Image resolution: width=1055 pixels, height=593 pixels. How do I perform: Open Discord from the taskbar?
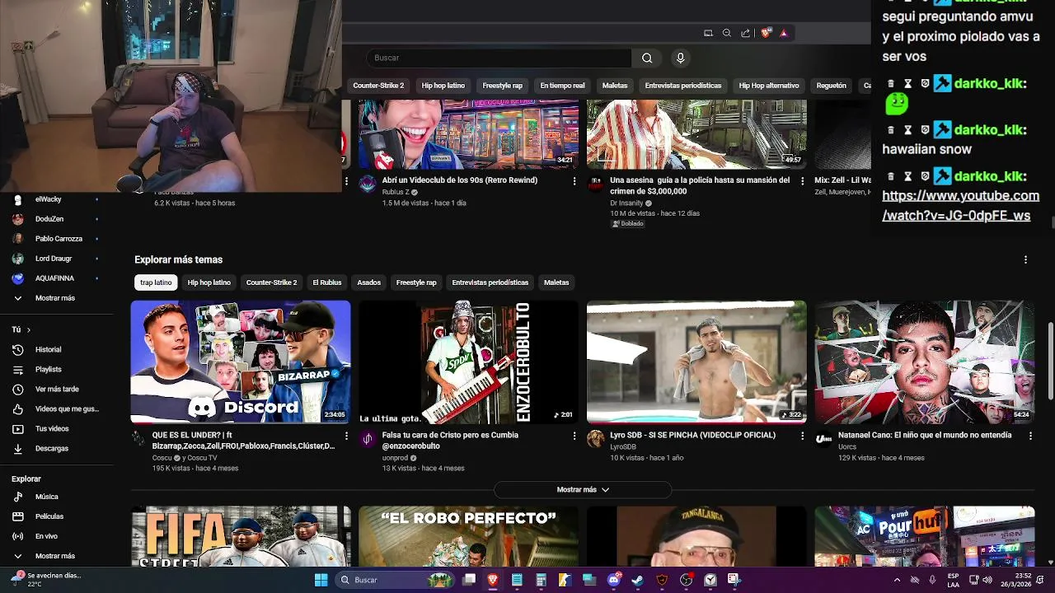coord(613,580)
